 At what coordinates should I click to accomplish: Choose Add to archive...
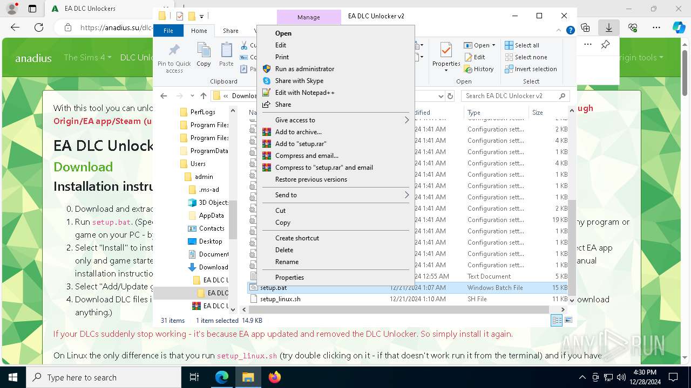click(298, 132)
